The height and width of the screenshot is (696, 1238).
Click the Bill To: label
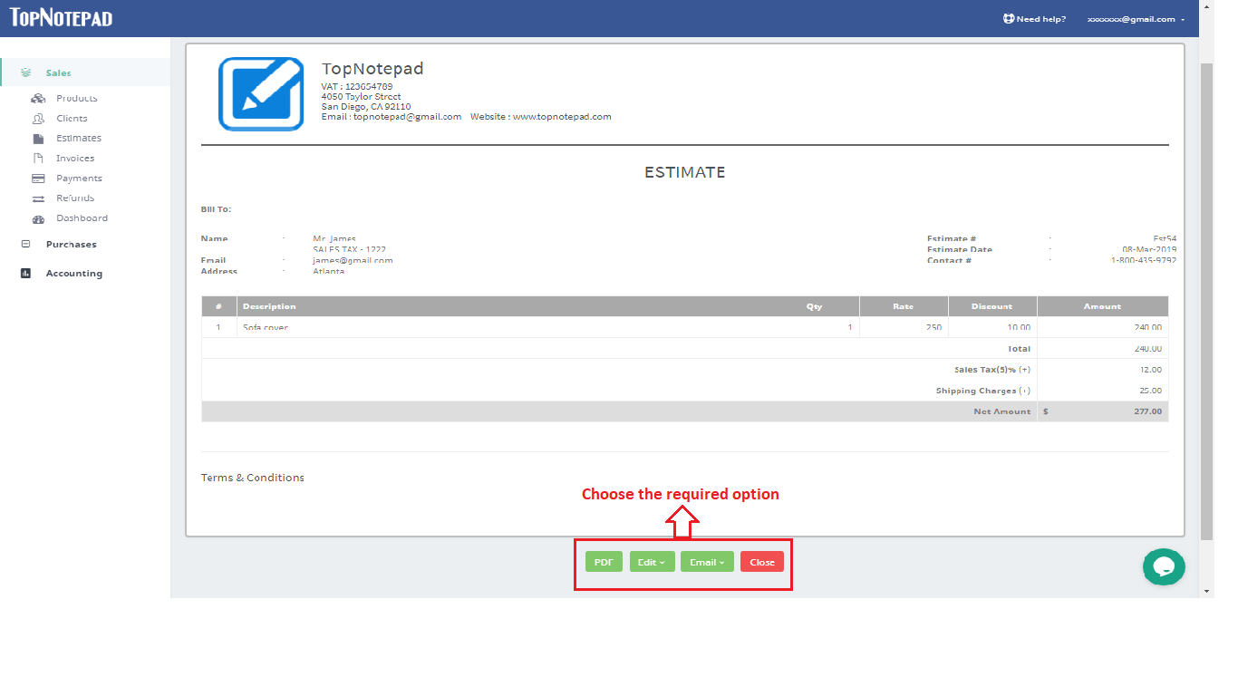coord(216,209)
